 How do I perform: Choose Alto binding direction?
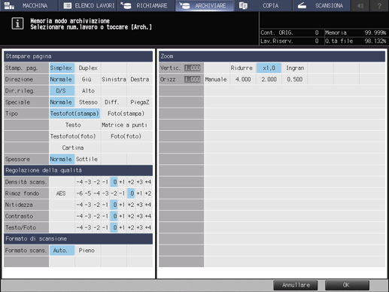click(88, 90)
